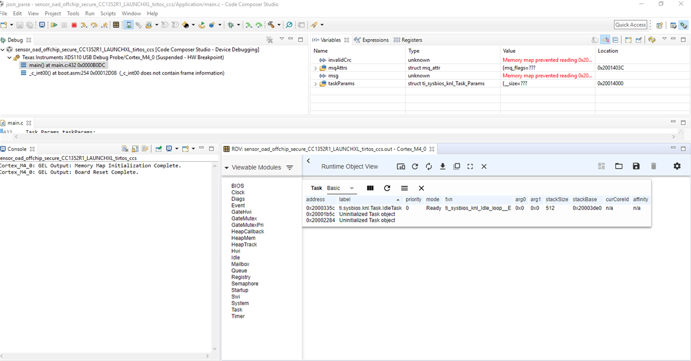Viewport: 691px width, 361px height.
Task: Select the Semaphore module in list
Action: point(245,284)
